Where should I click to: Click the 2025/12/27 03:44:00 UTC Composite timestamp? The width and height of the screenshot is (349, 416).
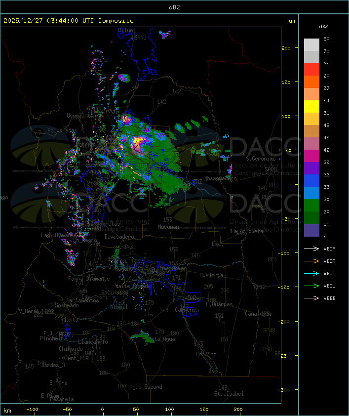pos(69,20)
